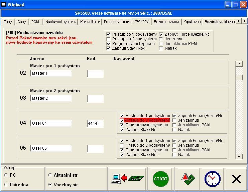Click the vertical scrollbar thumb
Viewport: 248px width, 192px height.
[x=239, y=77]
